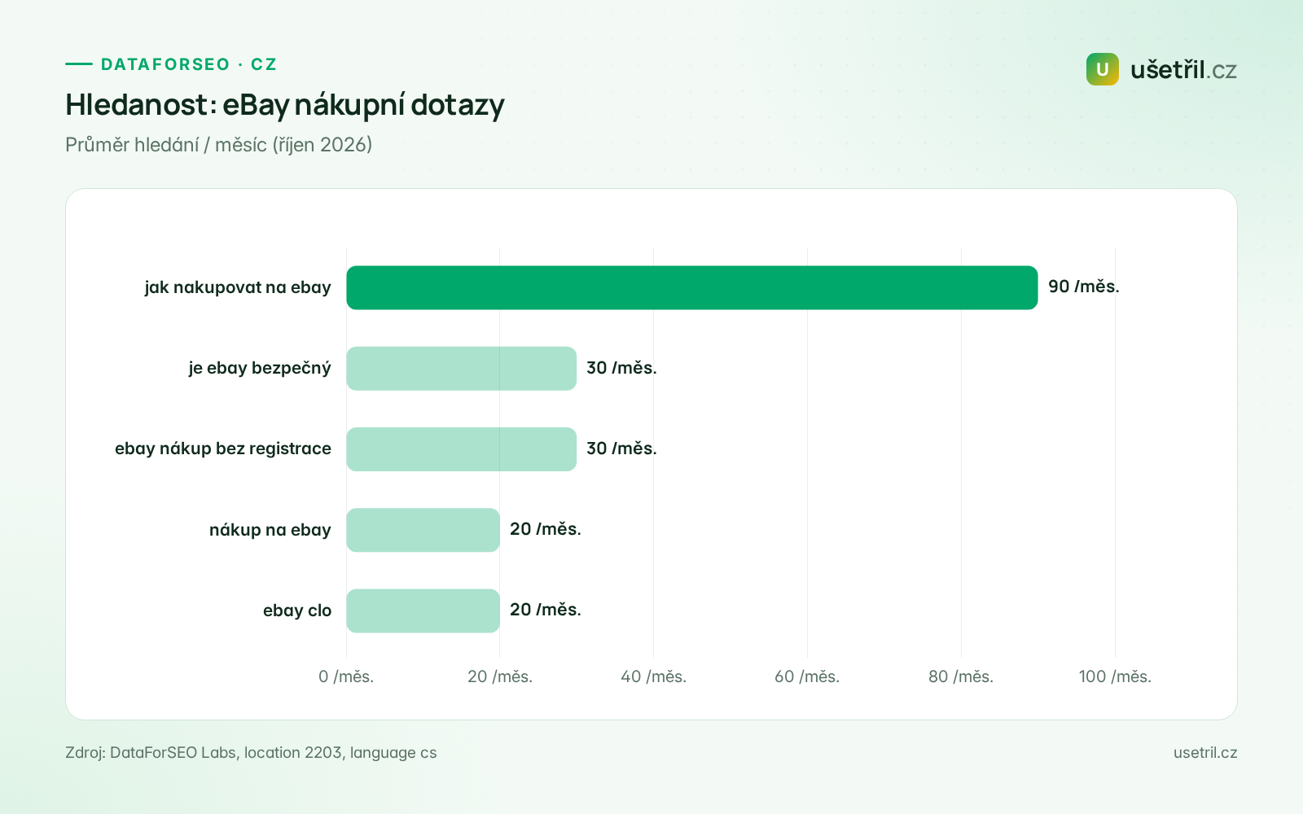
Task: Click the green U logo icon
Action: tap(1102, 69)
